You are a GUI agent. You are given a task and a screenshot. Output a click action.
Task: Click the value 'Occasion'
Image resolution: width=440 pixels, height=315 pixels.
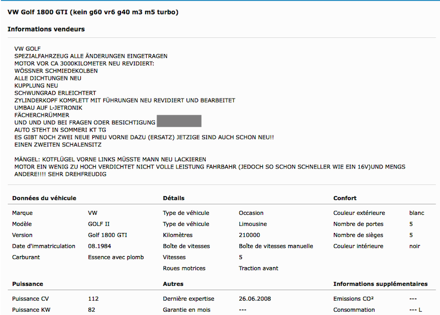point(251,213)
